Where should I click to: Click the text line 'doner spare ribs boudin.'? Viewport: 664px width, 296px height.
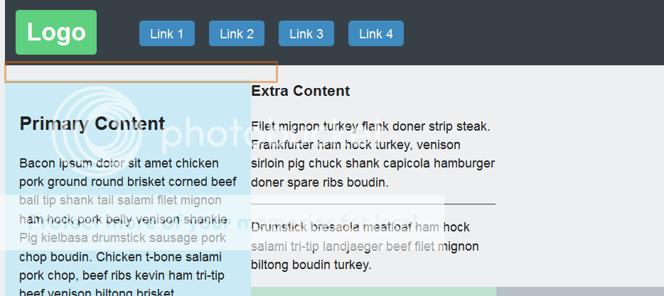[x=319, y=182]
